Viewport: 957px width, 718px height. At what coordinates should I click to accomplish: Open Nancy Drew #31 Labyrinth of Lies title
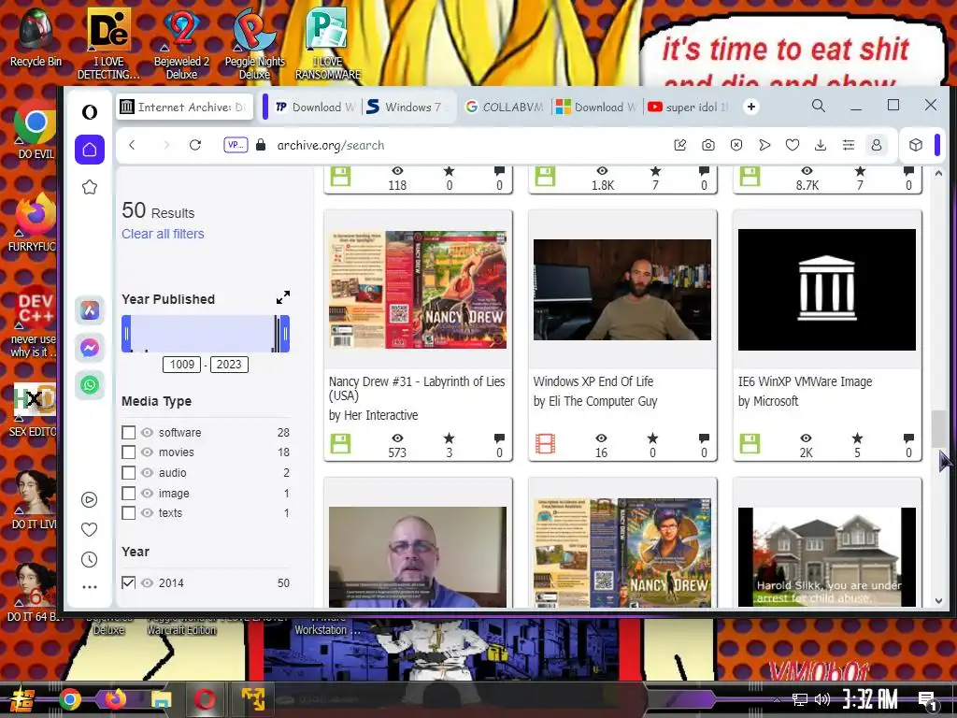(417, 388)
